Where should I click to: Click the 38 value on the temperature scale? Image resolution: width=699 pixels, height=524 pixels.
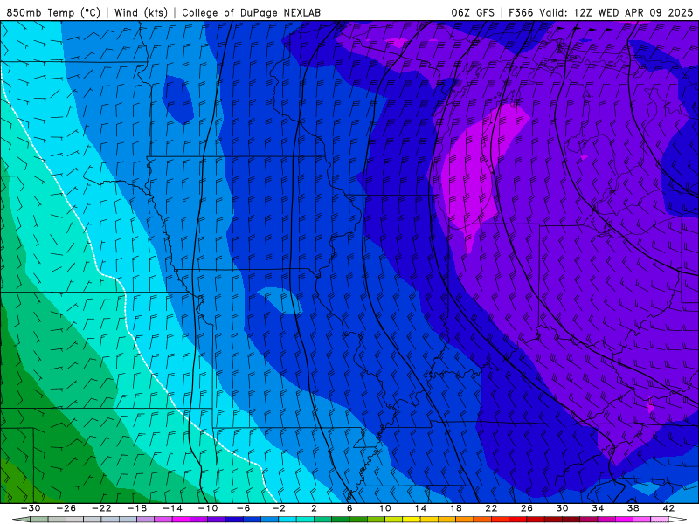tap(633, 508)
